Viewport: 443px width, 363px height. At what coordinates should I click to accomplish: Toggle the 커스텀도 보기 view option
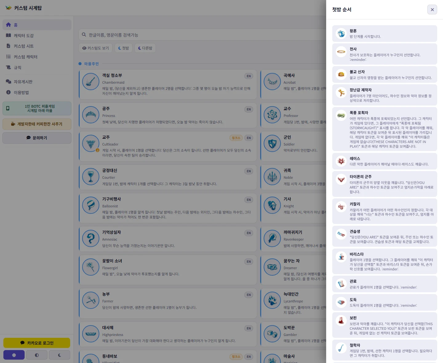pos(96,48)
